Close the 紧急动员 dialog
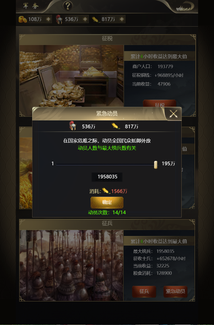 (174, 114)
